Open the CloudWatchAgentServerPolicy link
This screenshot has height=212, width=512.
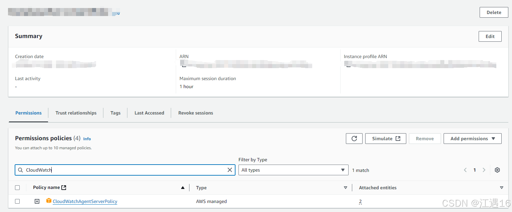coord(85,201)
